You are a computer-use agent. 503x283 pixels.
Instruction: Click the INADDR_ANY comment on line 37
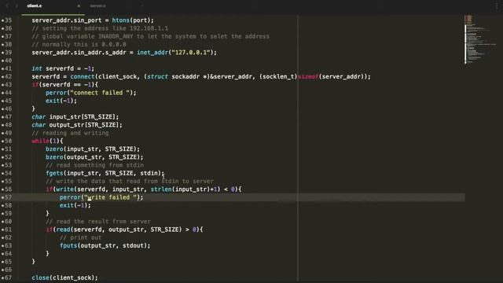(150, 36)
